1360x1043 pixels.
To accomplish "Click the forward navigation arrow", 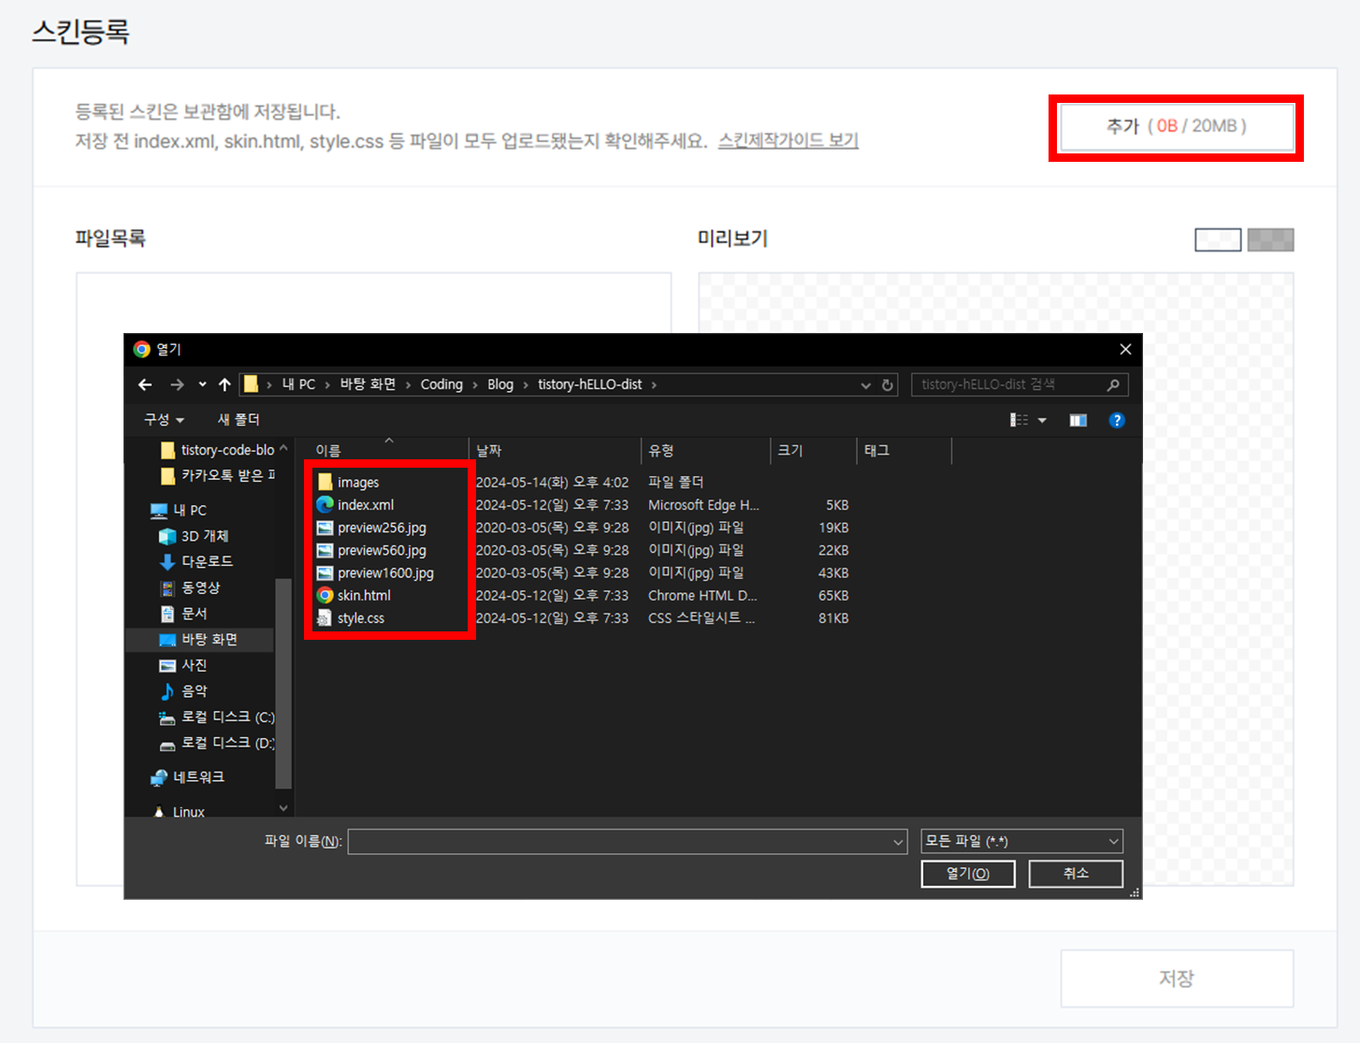I will (x=177, y=384).
